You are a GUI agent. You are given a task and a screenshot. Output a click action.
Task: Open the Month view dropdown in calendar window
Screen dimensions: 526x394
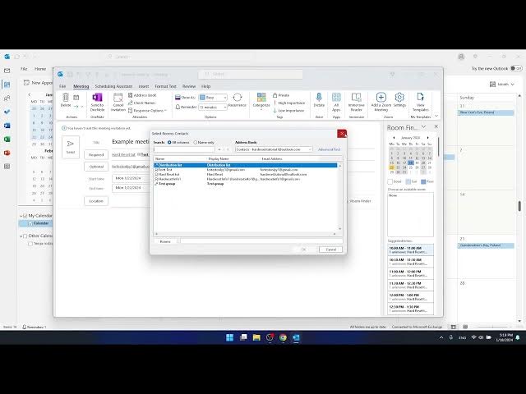click(x=502, y=85)
